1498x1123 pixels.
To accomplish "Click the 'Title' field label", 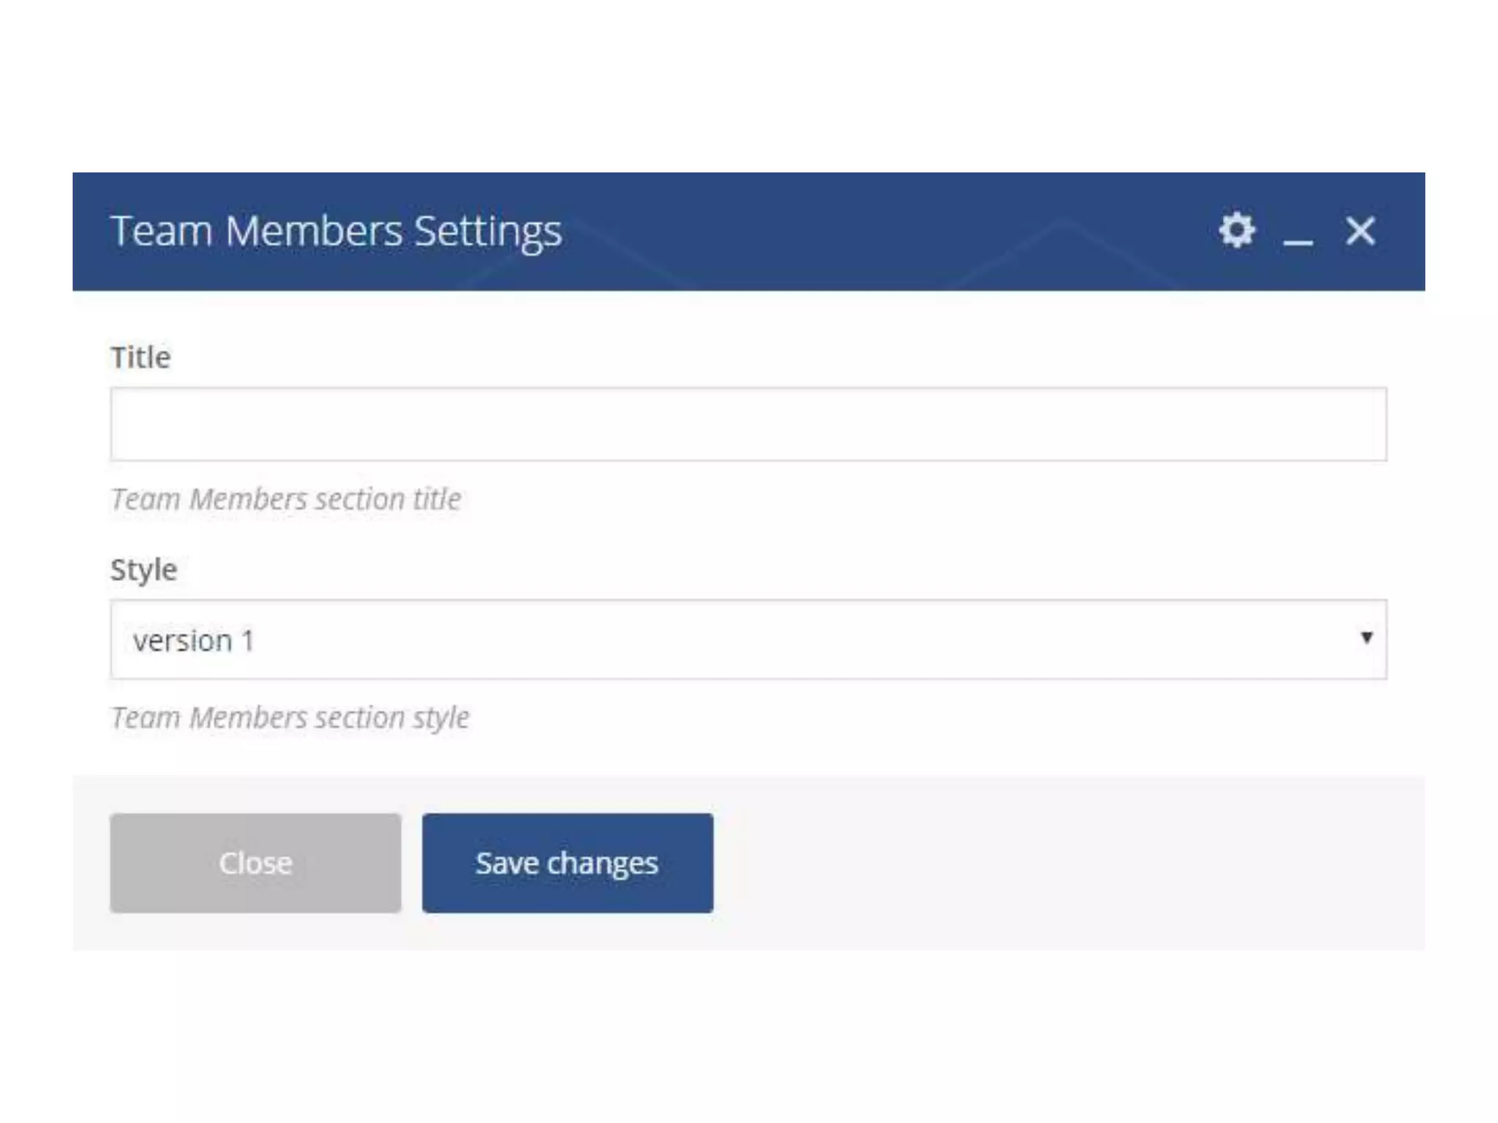I will point(140,358).
